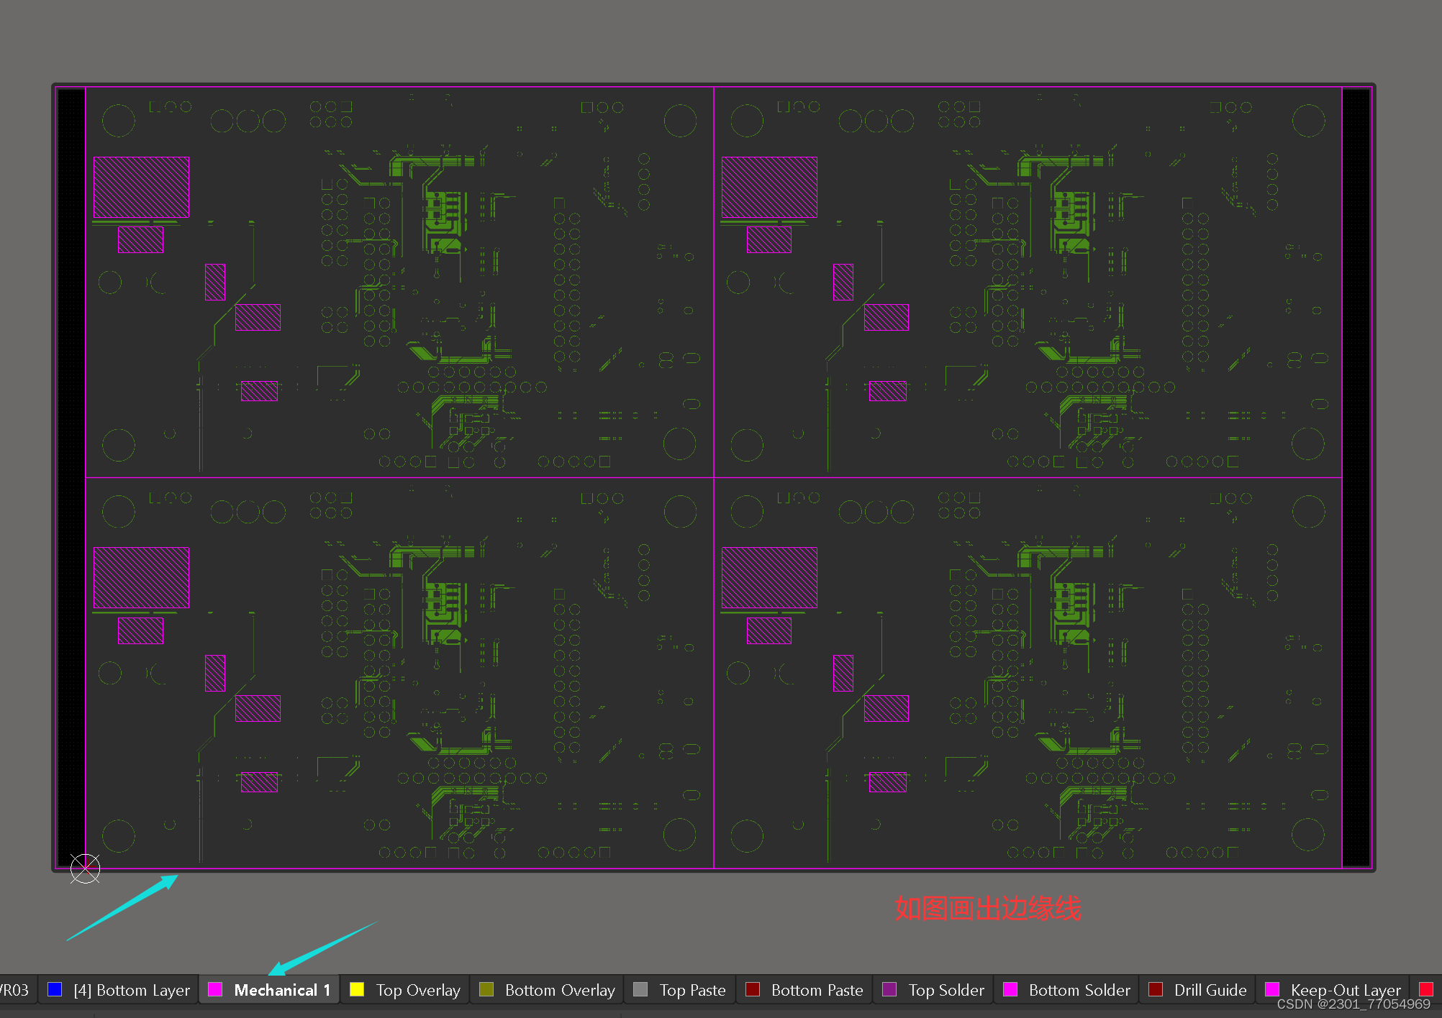Switch to the Top Paste layer

(692, 990)
